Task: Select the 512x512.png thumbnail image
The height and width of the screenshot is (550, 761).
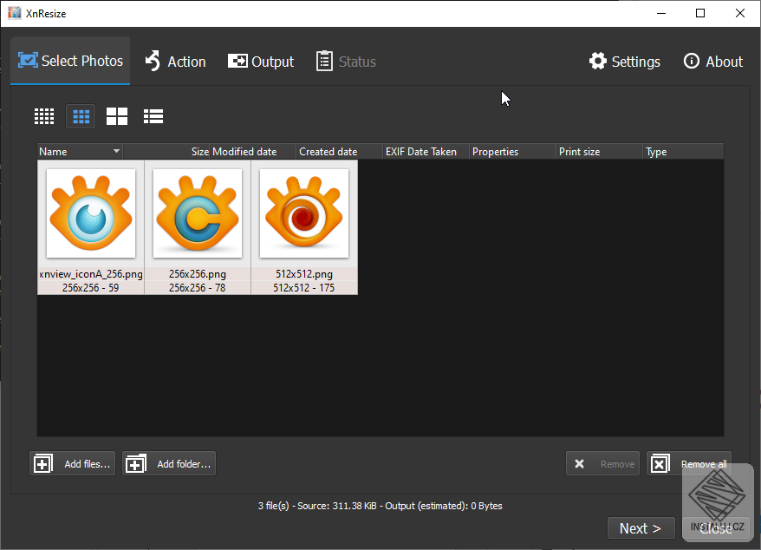Action: (304, 213)
